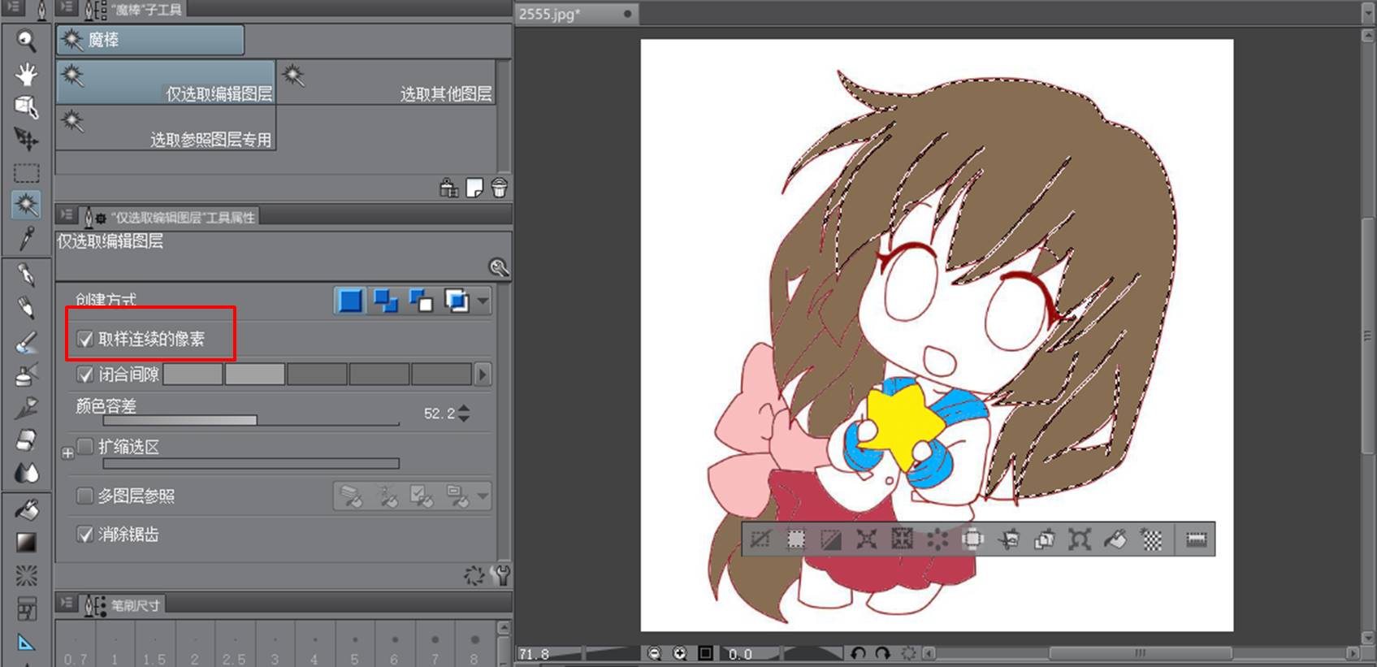Select the 3D Object operation tool
The image size is (1377, 667).
(26, 106)
